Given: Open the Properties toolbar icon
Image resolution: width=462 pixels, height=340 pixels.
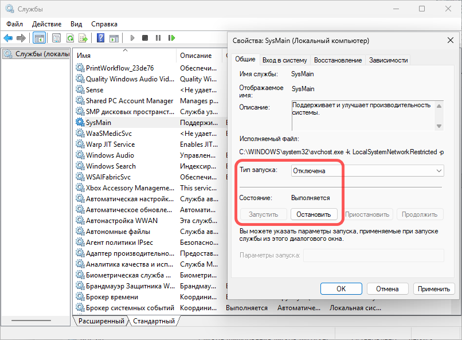Looking at the screenshot, I should point(56,38).
